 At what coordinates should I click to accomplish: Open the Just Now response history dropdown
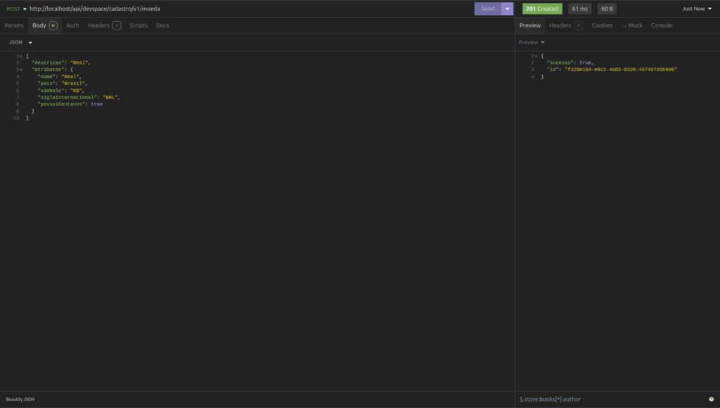point(697,8)
